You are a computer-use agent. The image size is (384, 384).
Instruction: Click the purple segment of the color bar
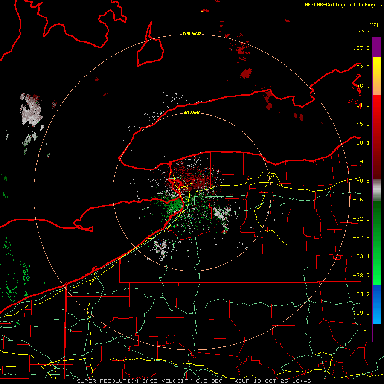point(377,47)
